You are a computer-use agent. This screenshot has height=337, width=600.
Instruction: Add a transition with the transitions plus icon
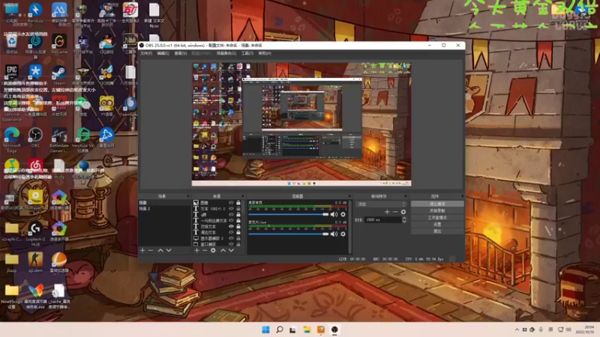[x=387, y=212]
